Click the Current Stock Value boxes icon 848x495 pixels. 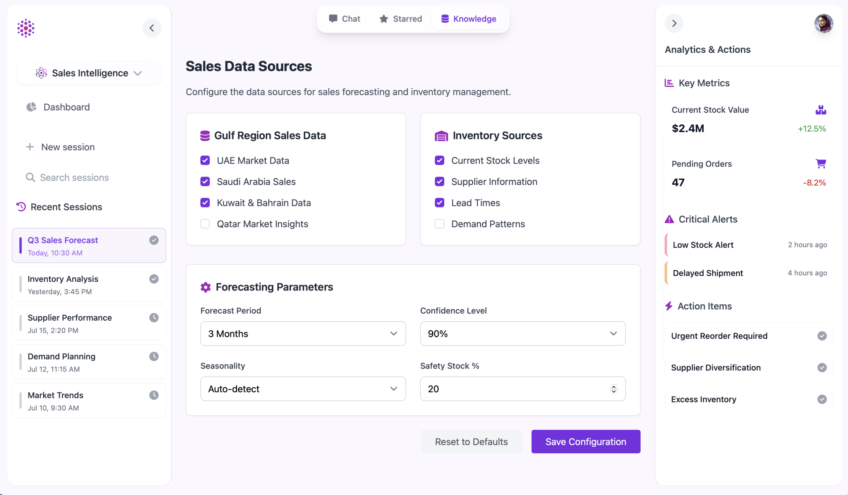pos(821,110)
